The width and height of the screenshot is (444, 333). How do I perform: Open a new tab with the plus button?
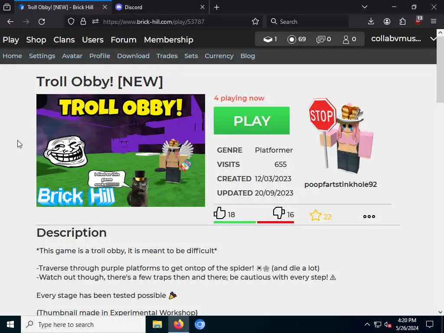point(217,7)
